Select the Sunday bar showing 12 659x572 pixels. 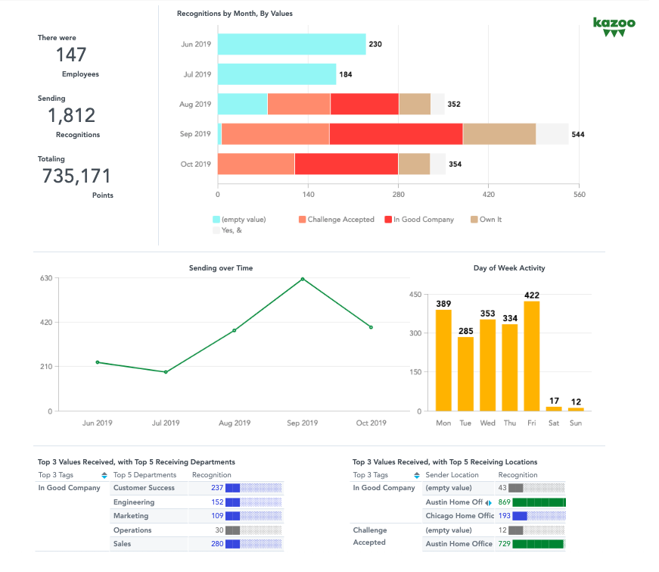tap(576, 409)
